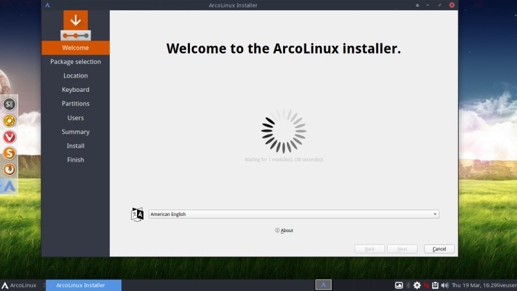Screen dimensions: 517x291
Task: Select the Keyboard step in the sidebar
Action: [x=76, y=90]
